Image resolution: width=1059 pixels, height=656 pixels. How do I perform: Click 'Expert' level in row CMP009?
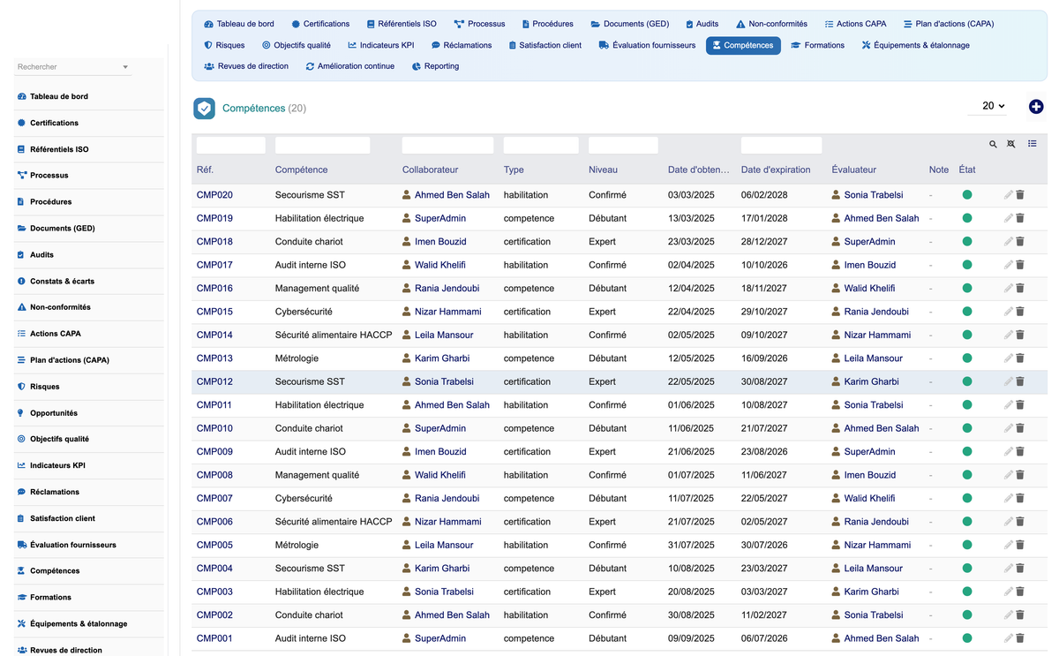[602, 452]
